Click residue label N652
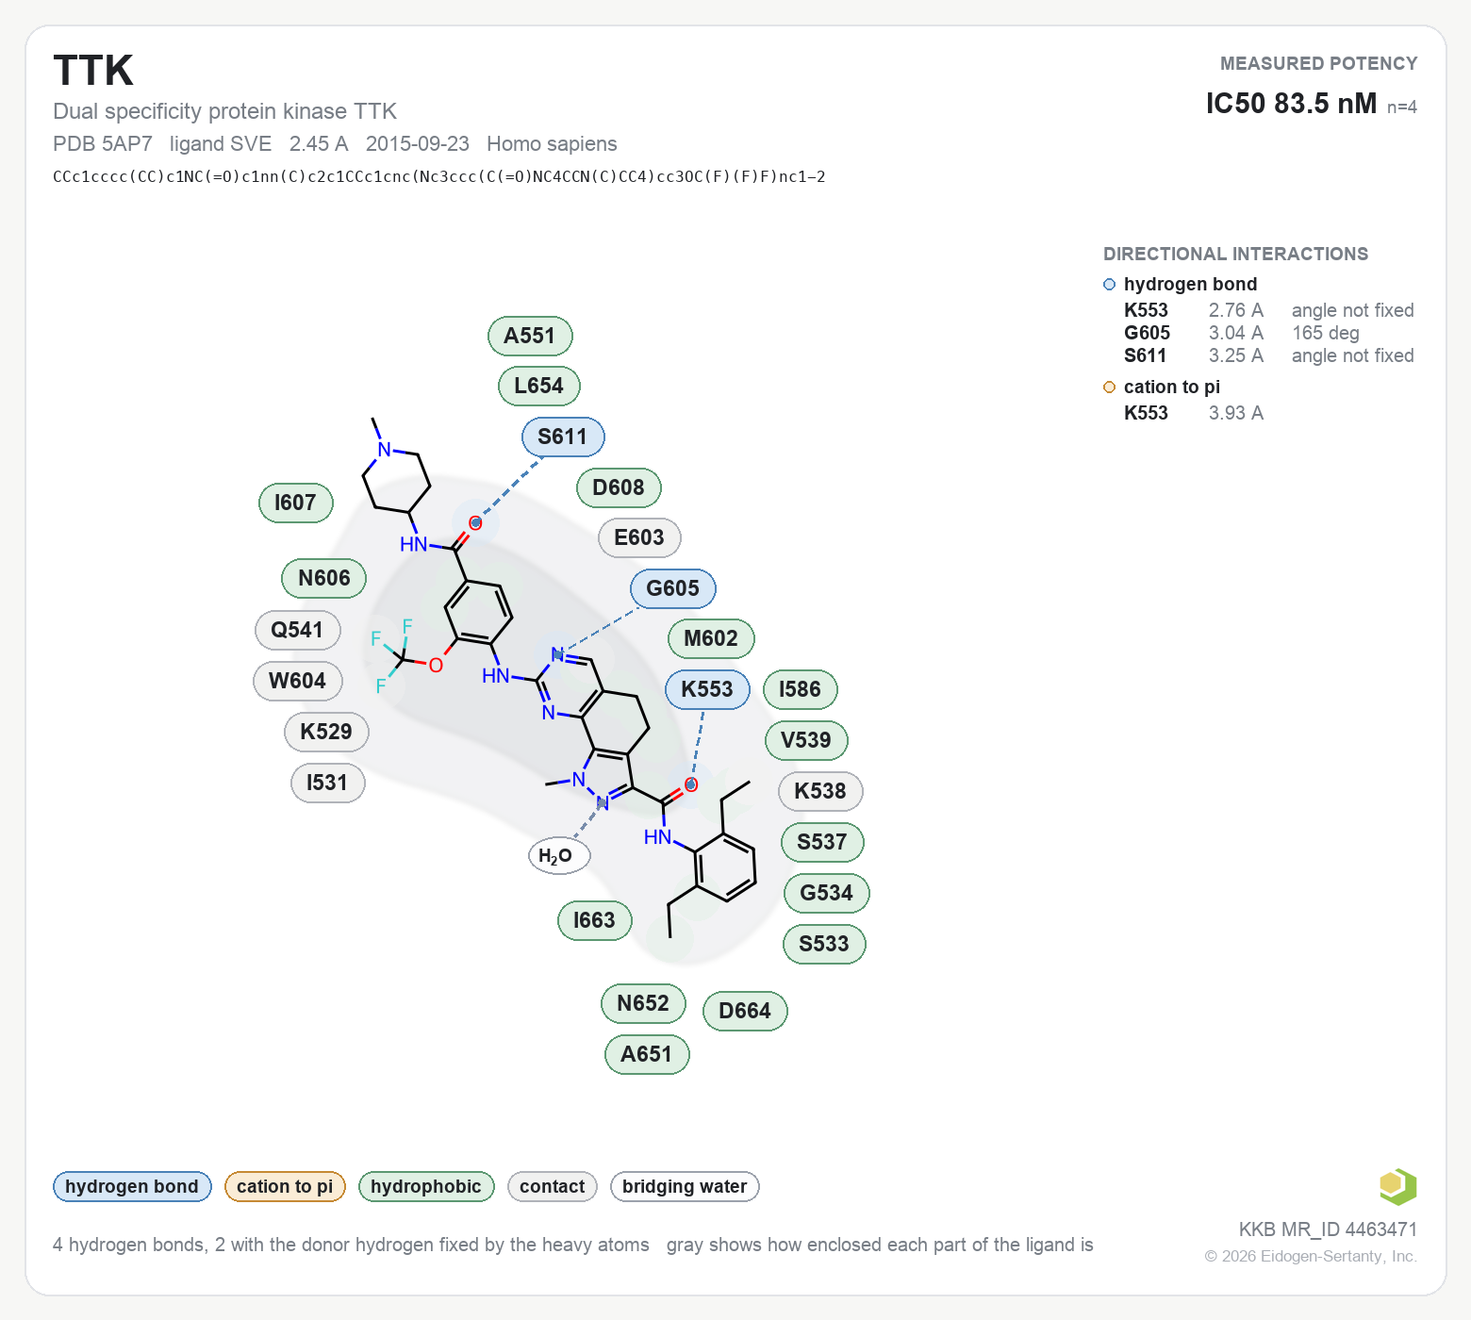This screenshot has height=1320, width=1471. point(643,1003)
